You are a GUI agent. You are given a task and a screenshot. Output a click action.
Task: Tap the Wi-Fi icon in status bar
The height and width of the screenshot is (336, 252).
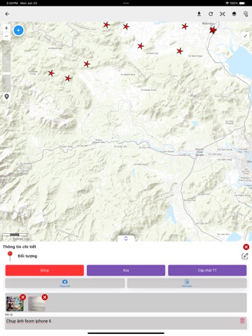pyautogui.click(x=227, y=3)
